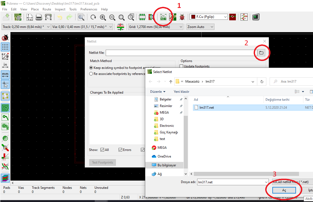
Task: Click the Aç button to open file
Action: [284, 190]
